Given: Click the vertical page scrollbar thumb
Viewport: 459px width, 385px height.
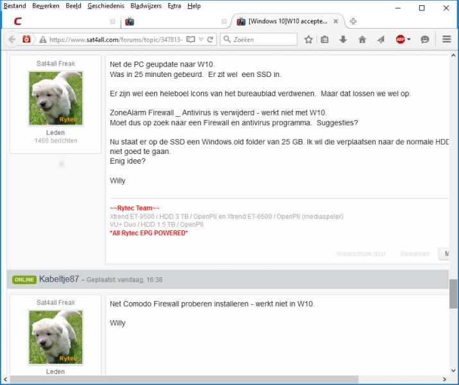Looking at the screenshot, I should (x=453, y=294).
